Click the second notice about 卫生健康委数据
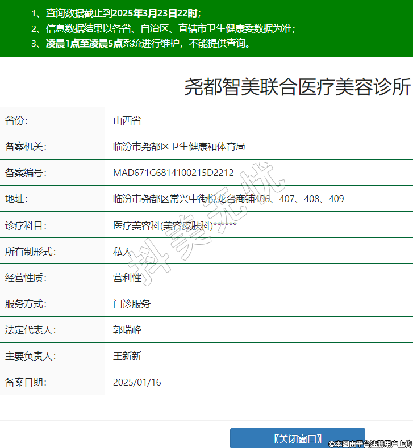This screenshot has width=413, height=448. 170,28
